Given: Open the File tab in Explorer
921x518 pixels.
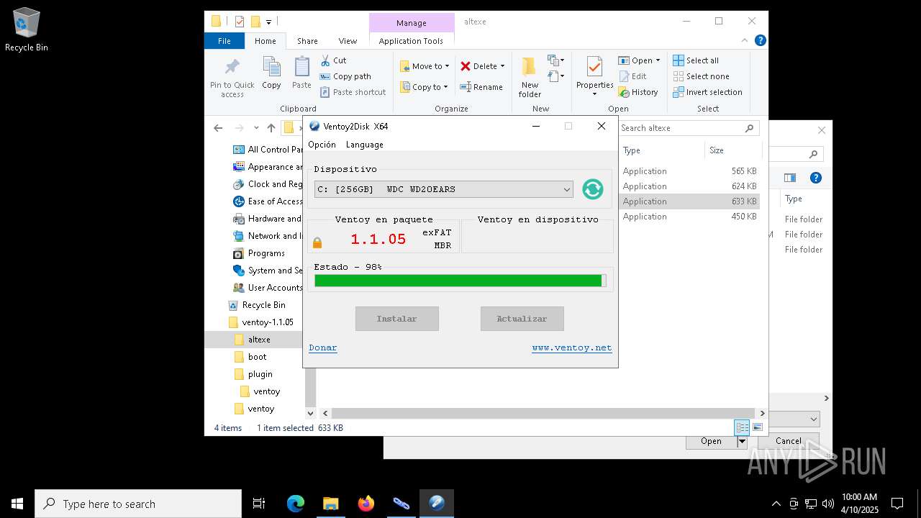Looking at the screenshot, I should 224,41.
